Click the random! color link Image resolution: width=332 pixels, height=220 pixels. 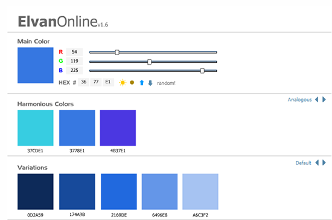(x=166, y=83)
